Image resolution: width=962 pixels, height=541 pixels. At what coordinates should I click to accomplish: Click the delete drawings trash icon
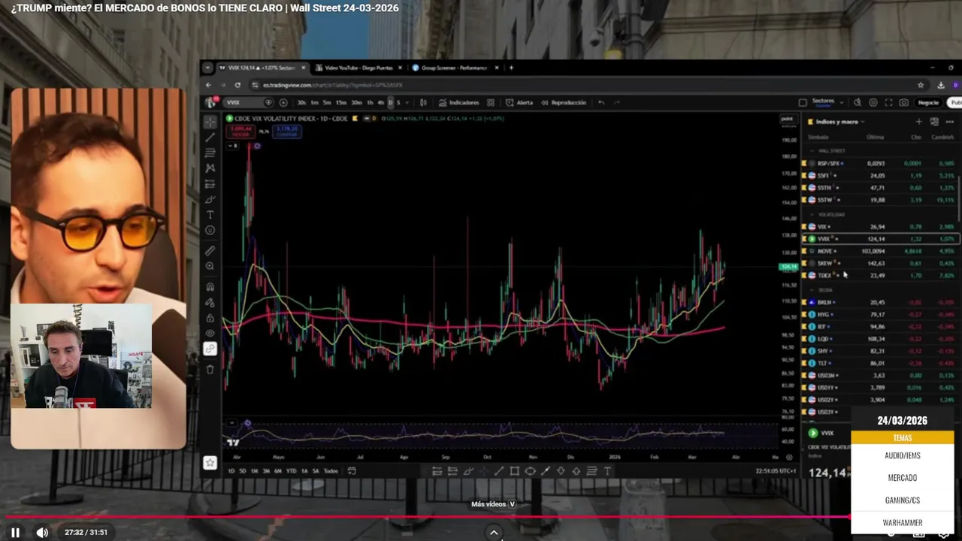point(210,369)
